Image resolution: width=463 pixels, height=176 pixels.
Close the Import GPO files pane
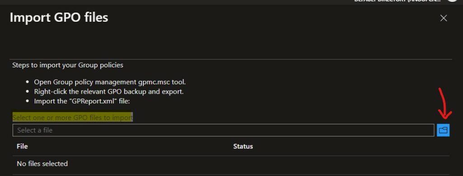coord(444,18)
